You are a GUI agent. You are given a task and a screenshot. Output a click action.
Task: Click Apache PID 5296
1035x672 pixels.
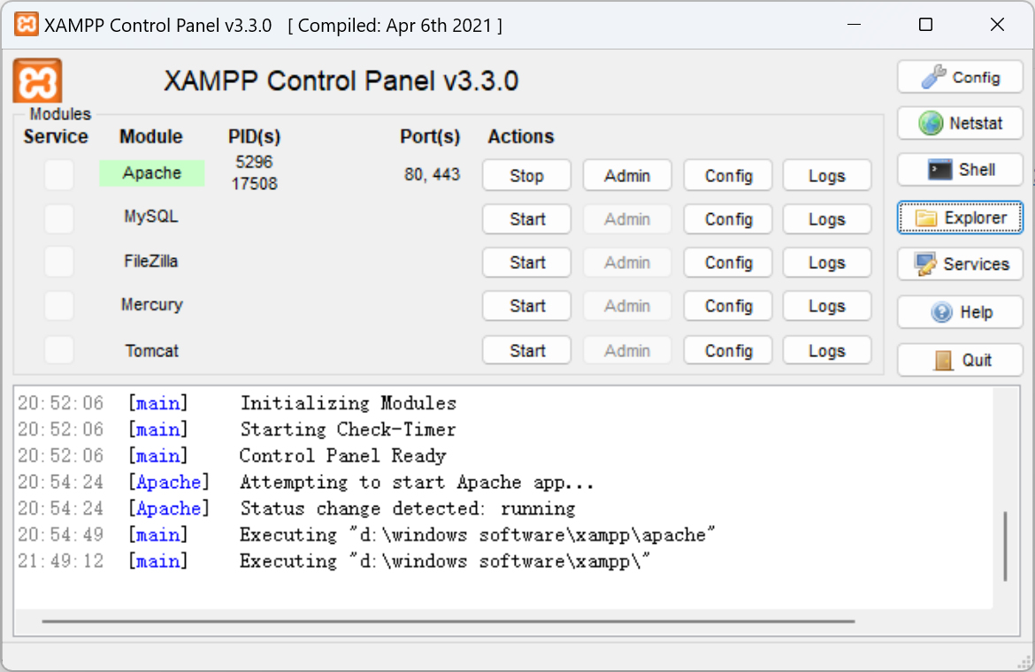[x=254, y=162]
